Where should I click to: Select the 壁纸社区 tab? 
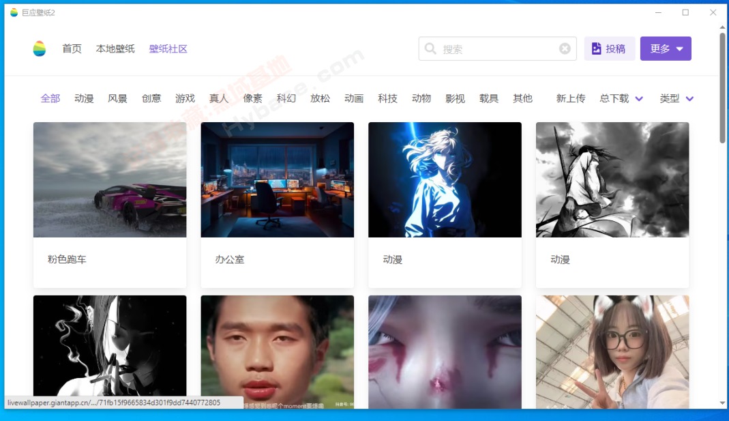(x=168, y=49)
